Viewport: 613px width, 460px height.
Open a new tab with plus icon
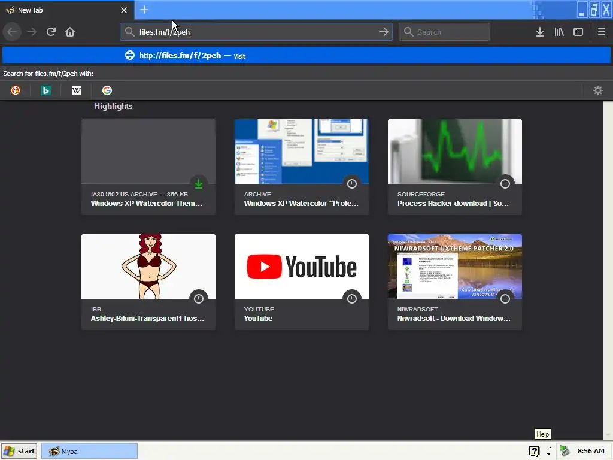tap(144, 10)
